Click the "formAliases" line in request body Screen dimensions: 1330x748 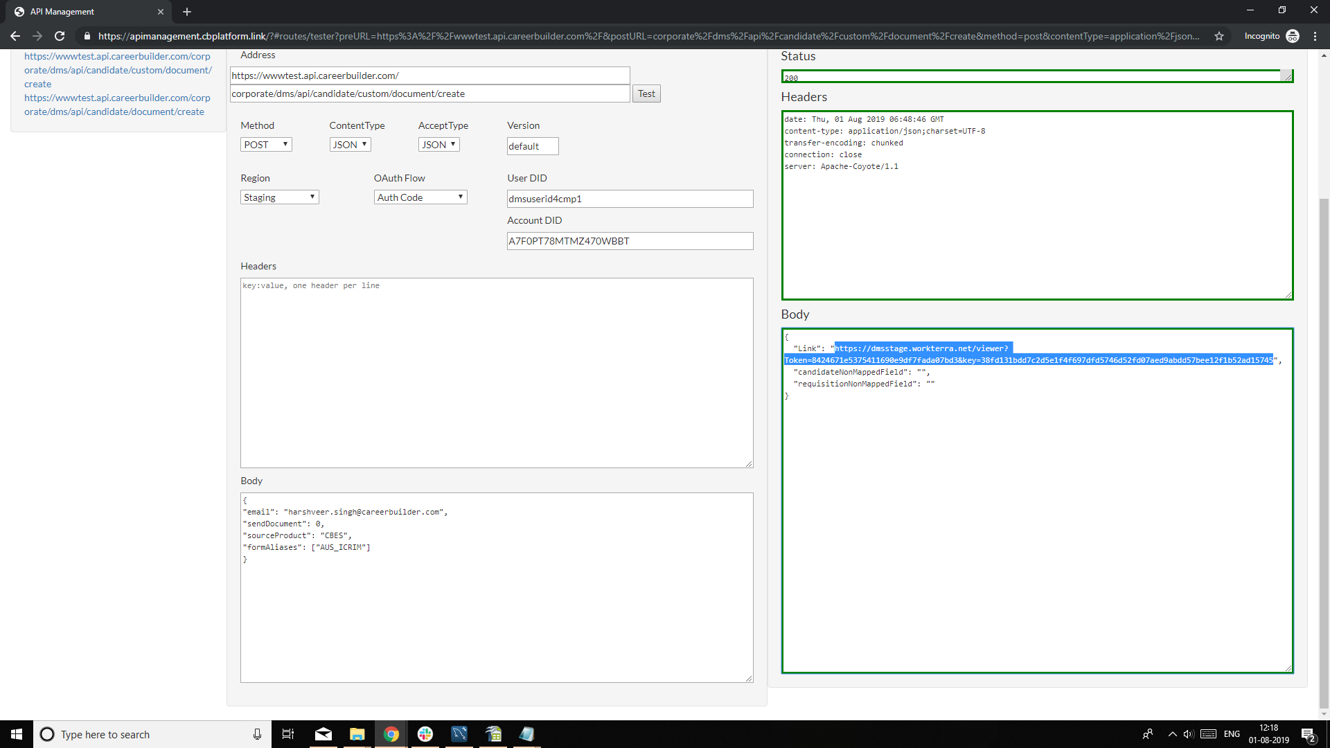(306, 547)
